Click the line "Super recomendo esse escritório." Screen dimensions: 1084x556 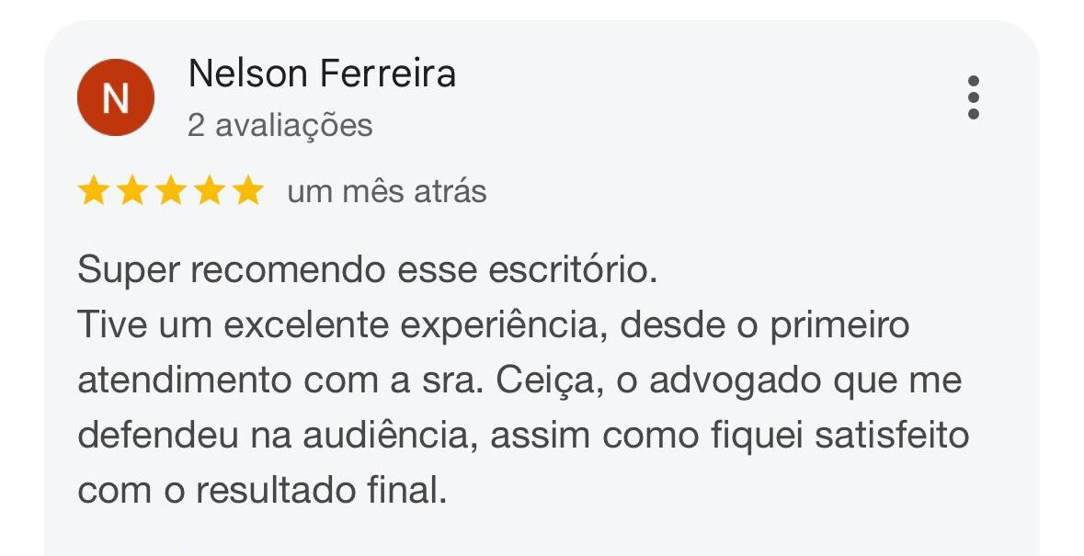pyautogui.click(x=368, y=272)
